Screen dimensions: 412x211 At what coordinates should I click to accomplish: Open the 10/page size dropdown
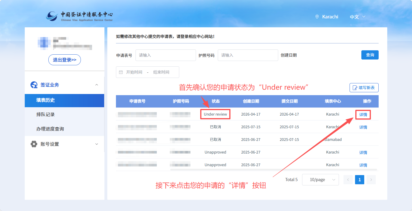point(320,180)
